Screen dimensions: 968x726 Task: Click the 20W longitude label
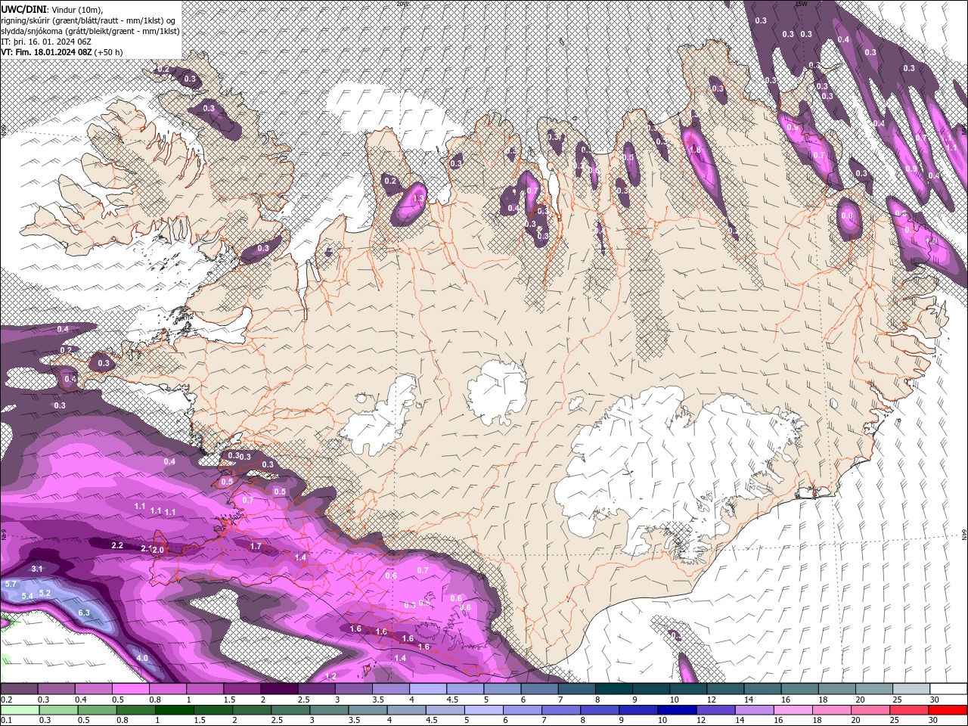coord(402,4)
